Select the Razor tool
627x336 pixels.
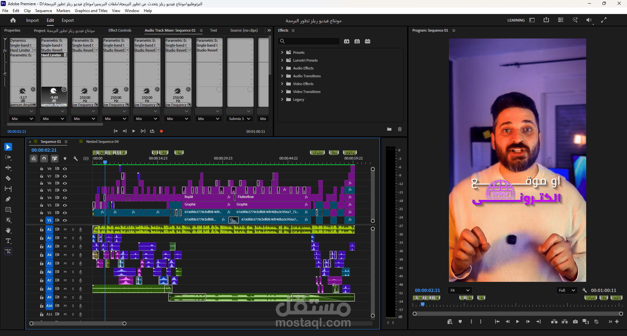[x=8, y=178]
